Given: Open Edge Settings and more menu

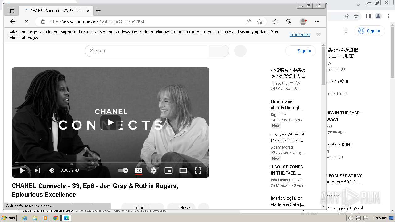Looking at the screenshot, I should click(317, 22).
